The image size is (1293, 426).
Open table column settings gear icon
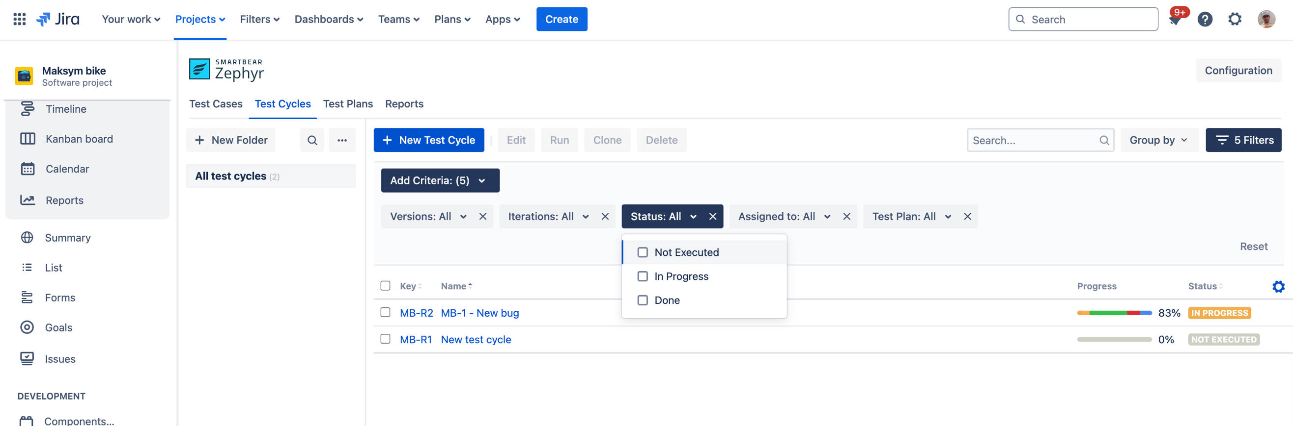click(1278, 286)
